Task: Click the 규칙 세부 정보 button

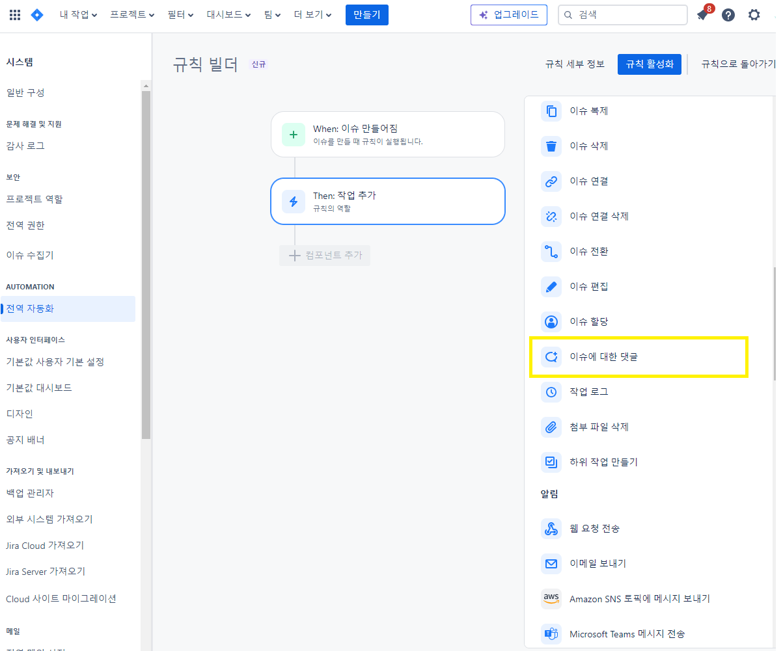Action: coord(575,64)
